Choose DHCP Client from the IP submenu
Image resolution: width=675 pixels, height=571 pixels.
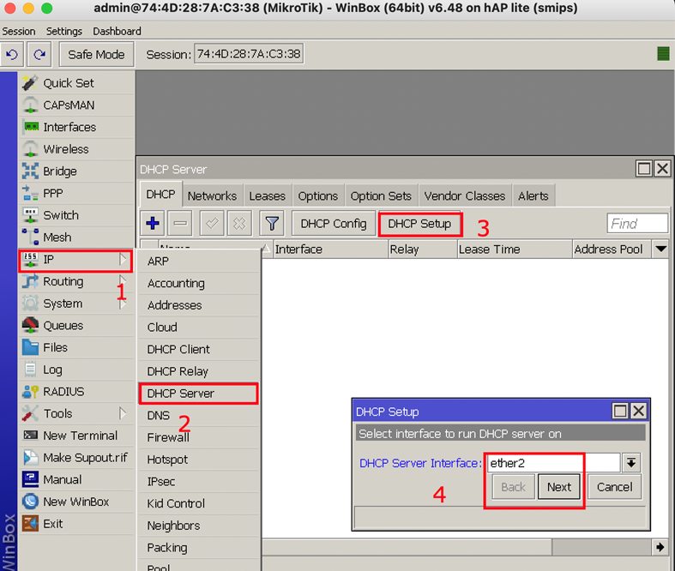pyautogui.click(x=199, y=349)
